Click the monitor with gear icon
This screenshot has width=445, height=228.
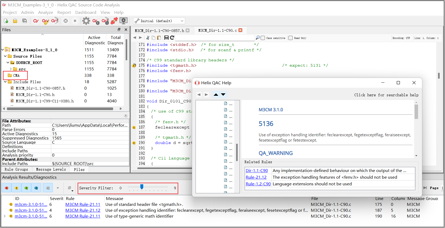tap(123, 21)
